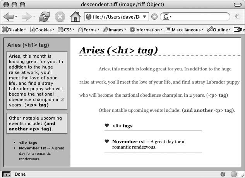
Task: Open the Outline menu
Action: pos(219,29)
